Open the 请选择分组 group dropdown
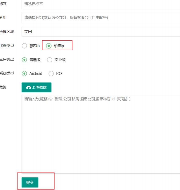 [x=101, y=18]
